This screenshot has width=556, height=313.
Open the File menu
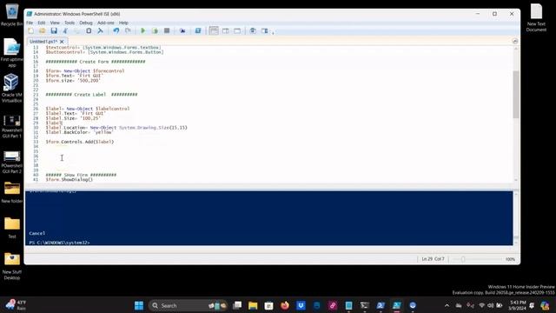coord(30,23)
